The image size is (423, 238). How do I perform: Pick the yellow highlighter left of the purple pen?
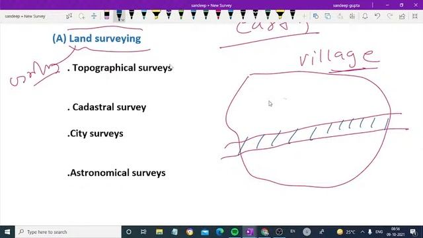tap(156, 15)
